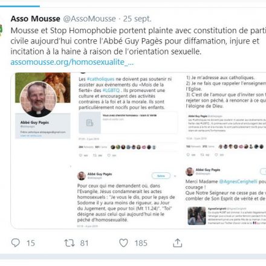
Task: Open the AgnesCerighelli quoted tweet thumbnail
Action: click(196, 216)
